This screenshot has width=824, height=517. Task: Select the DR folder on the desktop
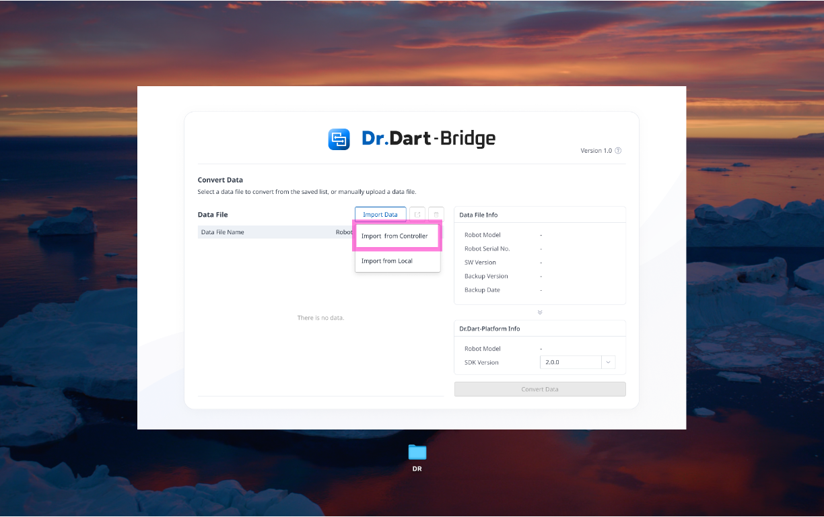417,453
